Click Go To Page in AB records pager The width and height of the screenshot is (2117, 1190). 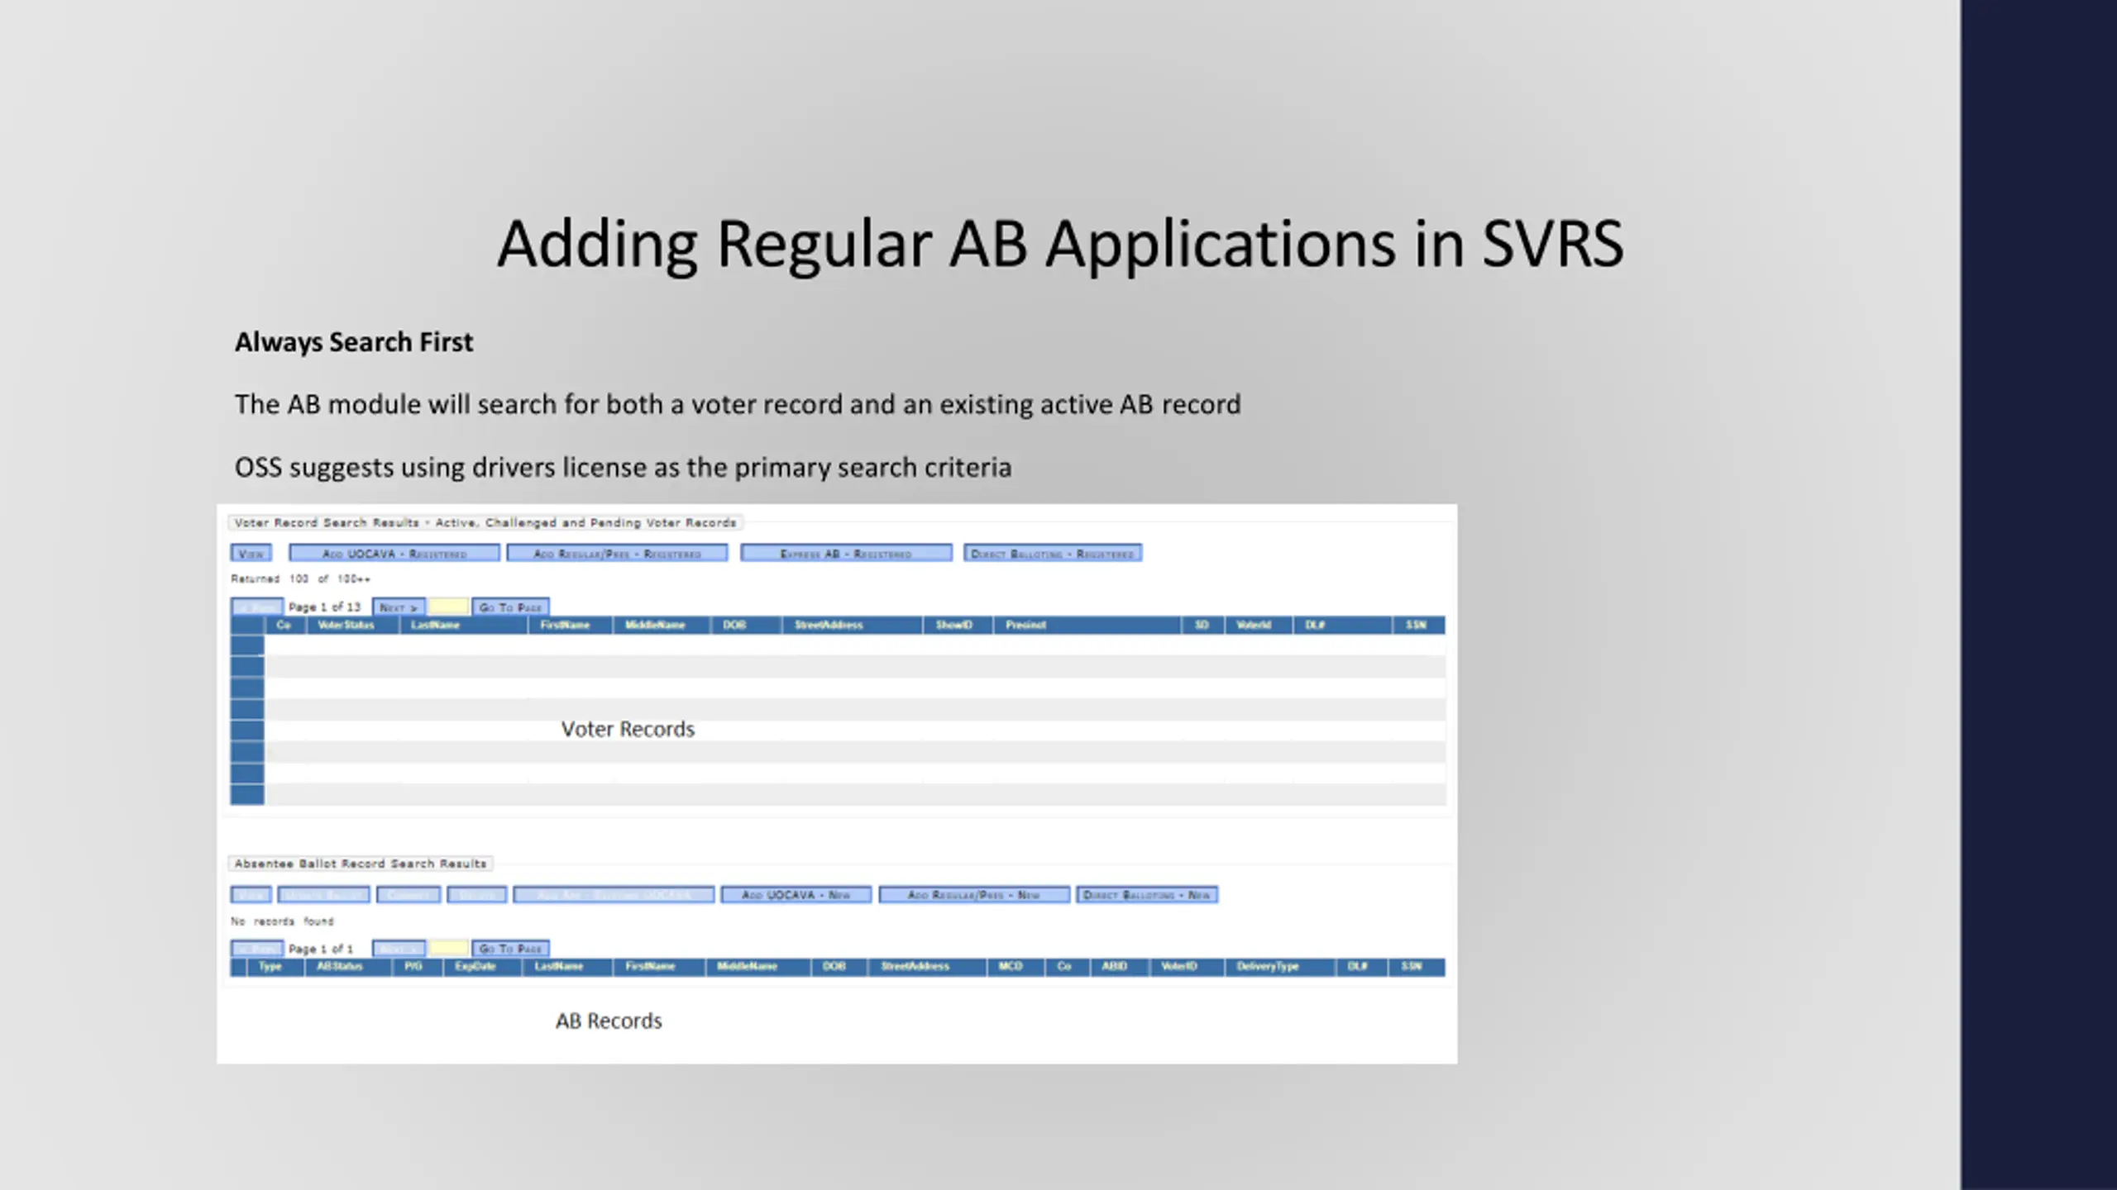click(510, 949)
